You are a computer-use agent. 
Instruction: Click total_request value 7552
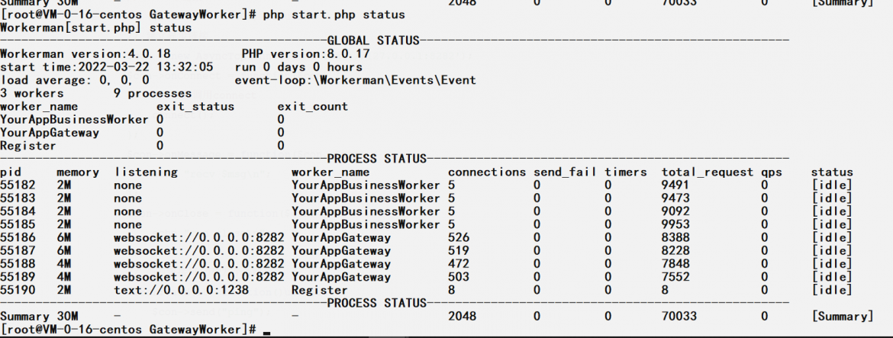[x=675, y=277]
